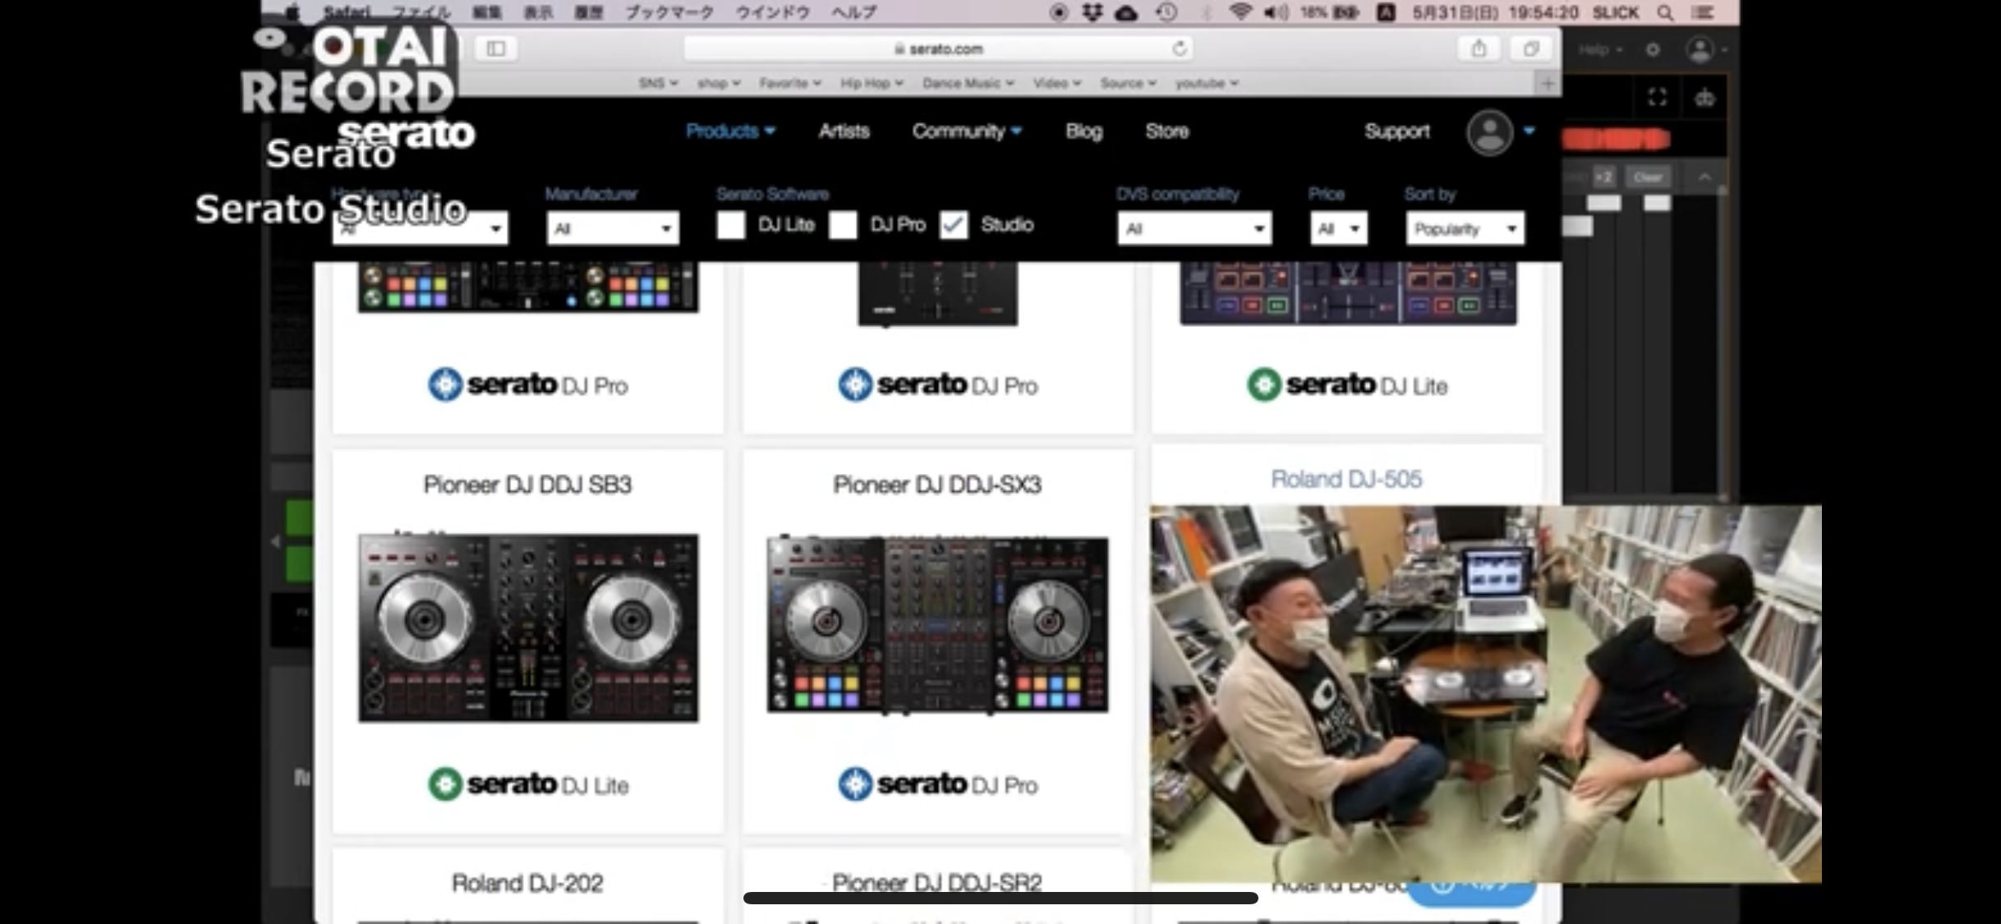Open the ヘルプ menu in menu bar
Screen dimensions: 2001x924
pyautogui.click(x=853, y=12)
